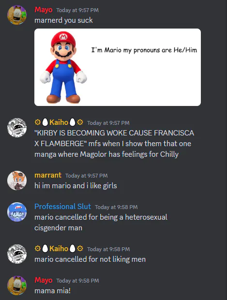Click Mayo's avatar on 'marnerd you suck'

click(x=17, y=15)
